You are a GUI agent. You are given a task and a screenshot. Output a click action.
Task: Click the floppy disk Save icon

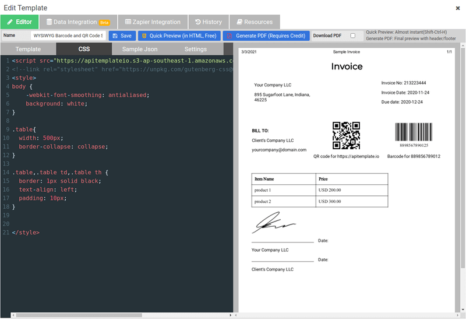(115, 36)
